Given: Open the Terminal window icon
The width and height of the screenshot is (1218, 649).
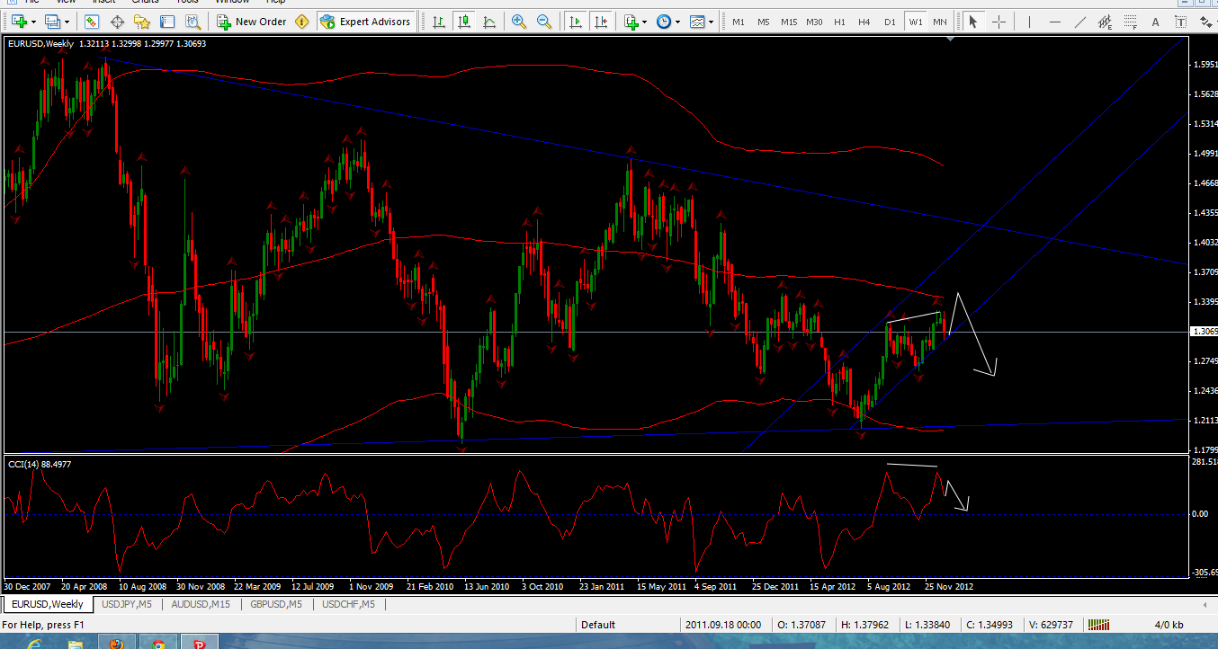Looking at the screenshot, I should pos(166,22).
